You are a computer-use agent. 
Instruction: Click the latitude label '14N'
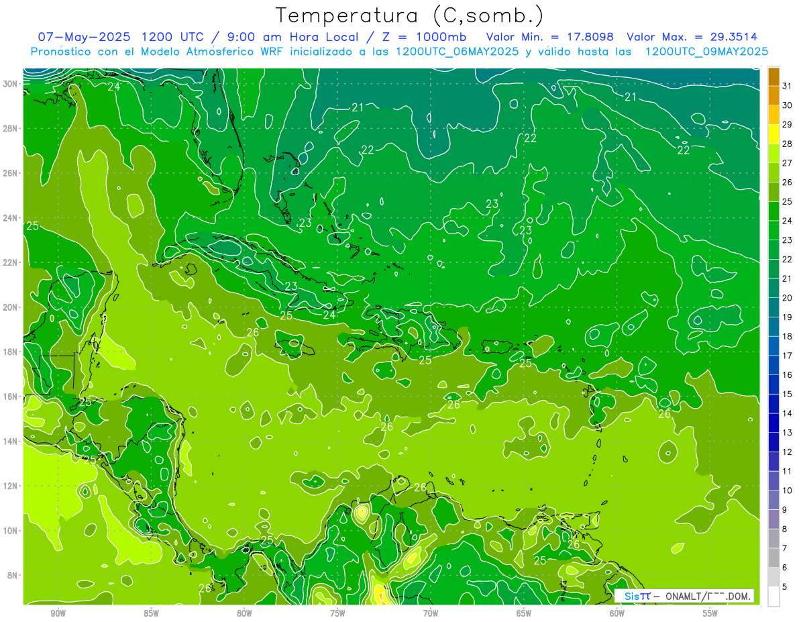click(x=11, y=441)
